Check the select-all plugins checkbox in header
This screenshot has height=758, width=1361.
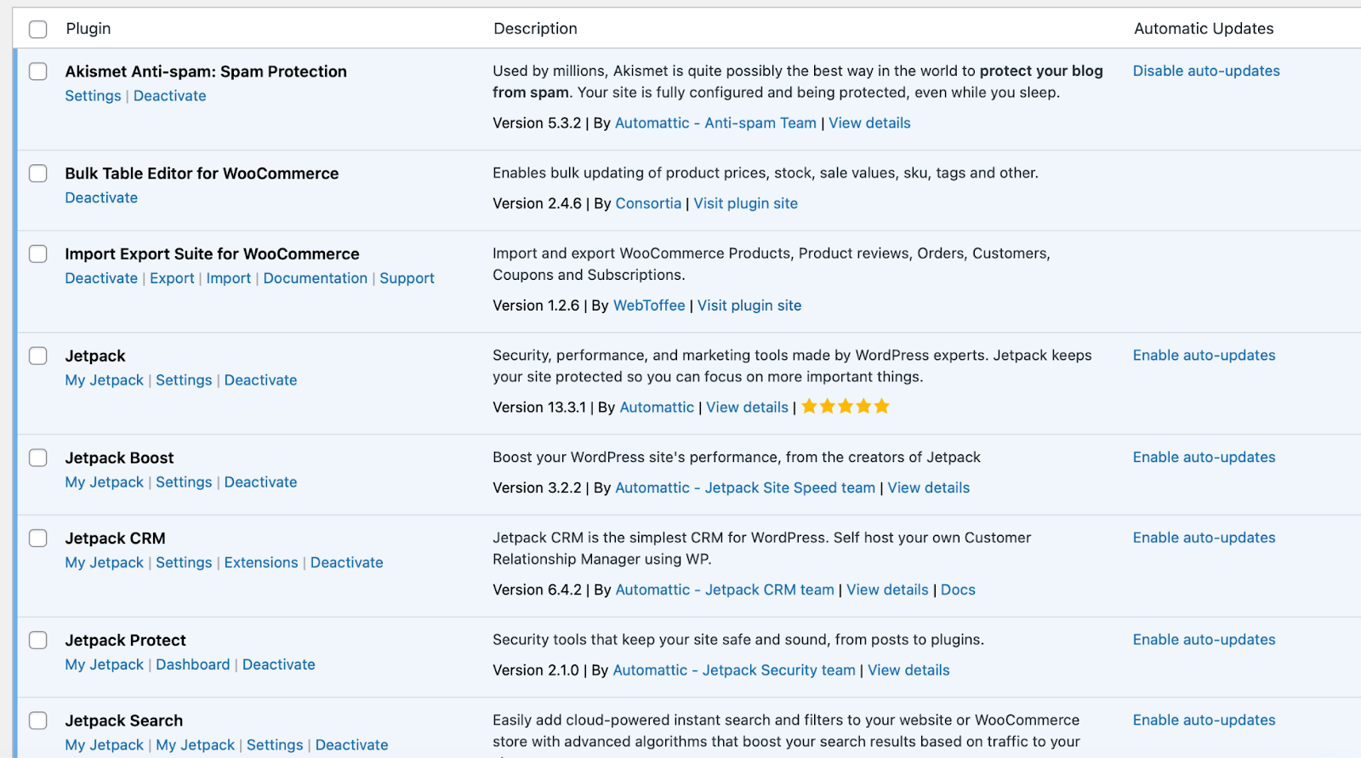[38, 29]
